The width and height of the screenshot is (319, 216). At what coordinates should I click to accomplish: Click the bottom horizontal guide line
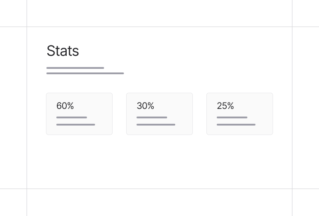point(159,189)
